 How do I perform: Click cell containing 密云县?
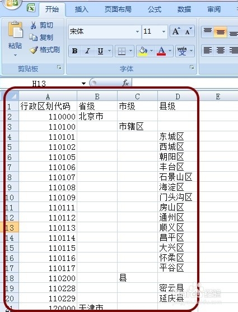point(178,288)
